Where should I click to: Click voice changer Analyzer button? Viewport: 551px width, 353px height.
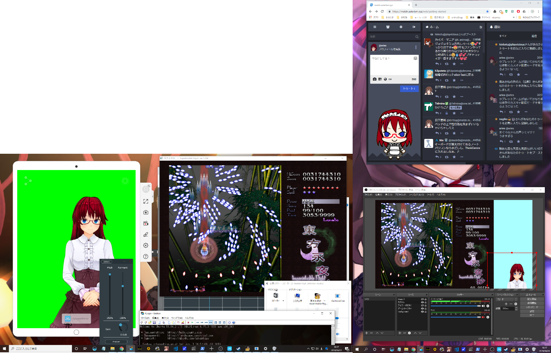coord(116,342)
